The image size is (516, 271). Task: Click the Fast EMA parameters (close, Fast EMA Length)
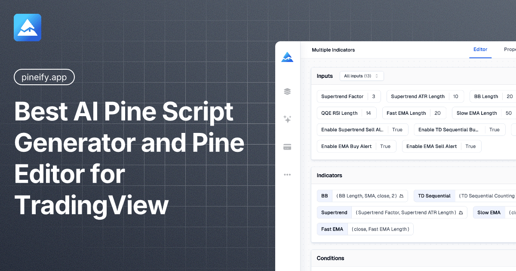click(x=381, y=229)
